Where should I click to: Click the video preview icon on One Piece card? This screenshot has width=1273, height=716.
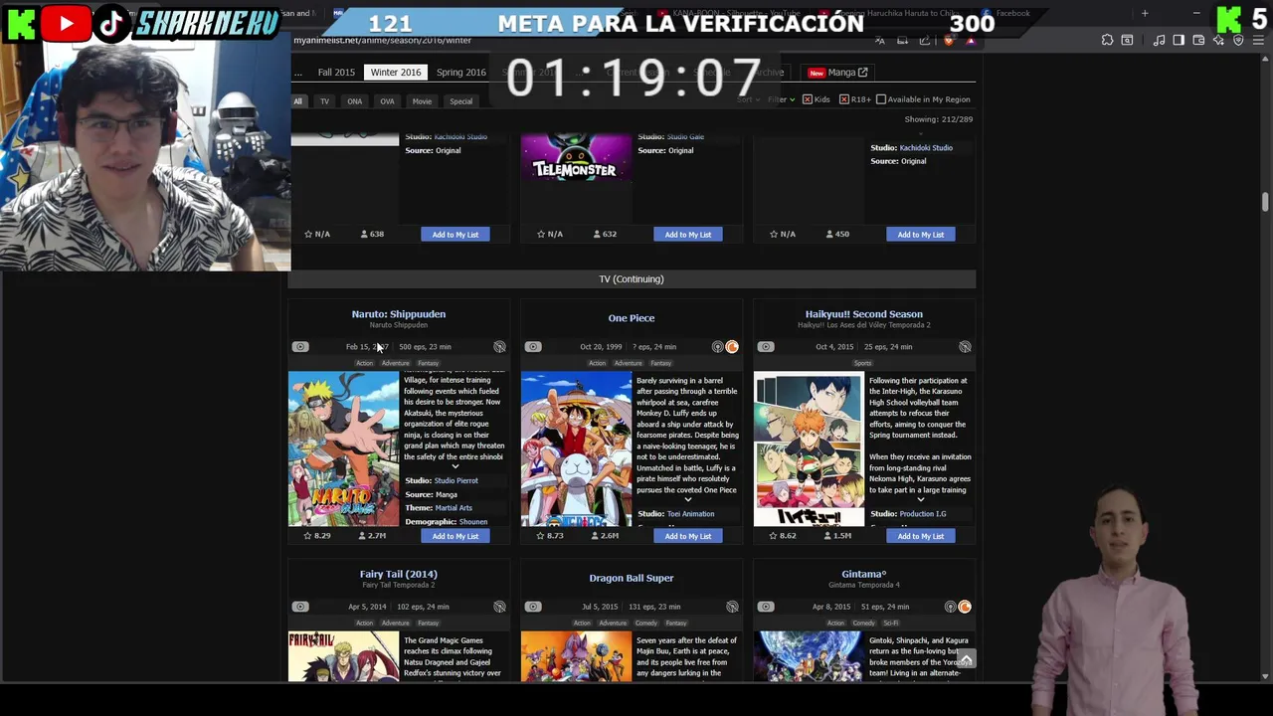(533, 347)
